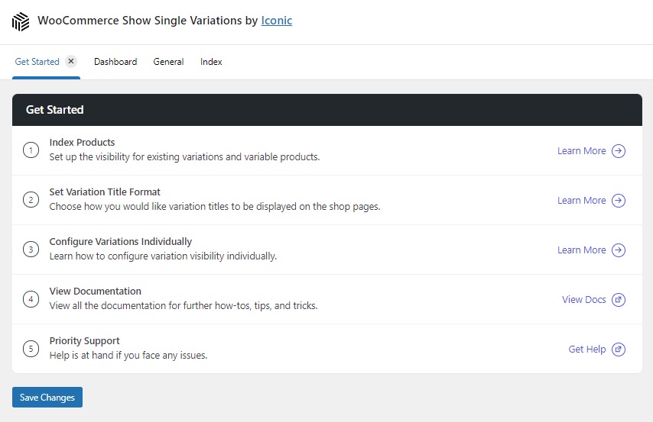Click the dark Get Started panel header
The width and height of the screenshot is (653, 422).
coord(327,110)
